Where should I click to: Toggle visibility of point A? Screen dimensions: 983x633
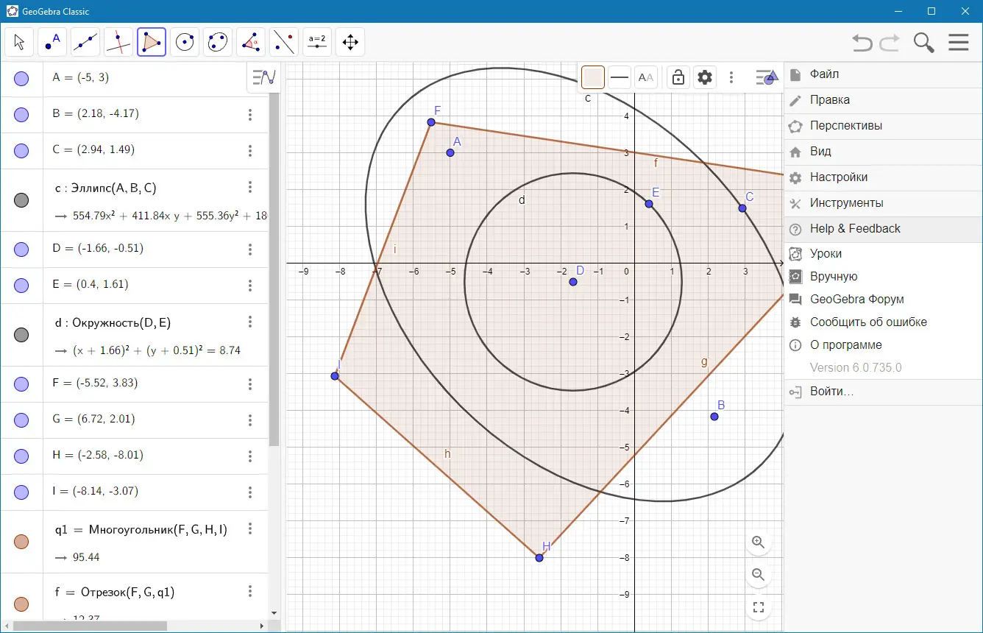21,78
